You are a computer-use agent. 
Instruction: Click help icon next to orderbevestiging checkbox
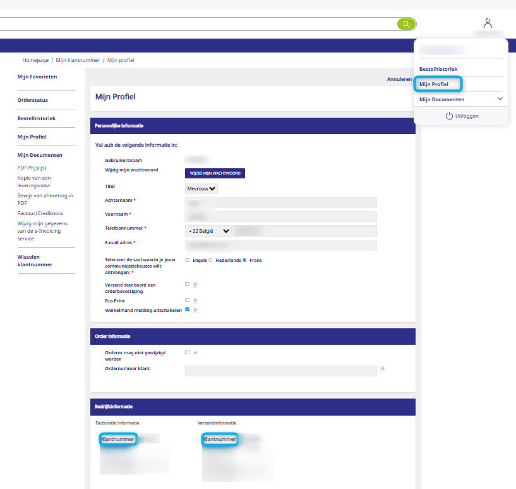[x=195, y=285]
